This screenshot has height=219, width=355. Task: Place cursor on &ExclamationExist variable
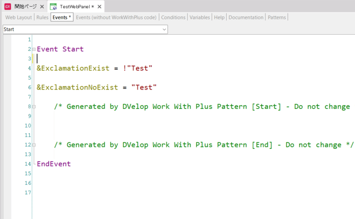pyautogui.click(x=73, y=68)
